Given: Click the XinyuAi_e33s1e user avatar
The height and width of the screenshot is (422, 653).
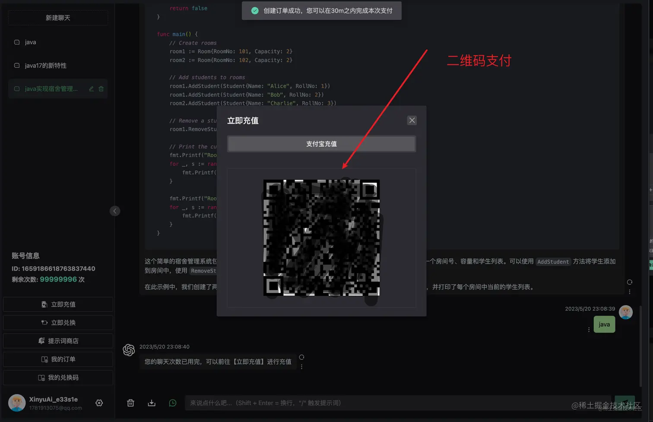Looking at the screenshot, I should point(17,403).
